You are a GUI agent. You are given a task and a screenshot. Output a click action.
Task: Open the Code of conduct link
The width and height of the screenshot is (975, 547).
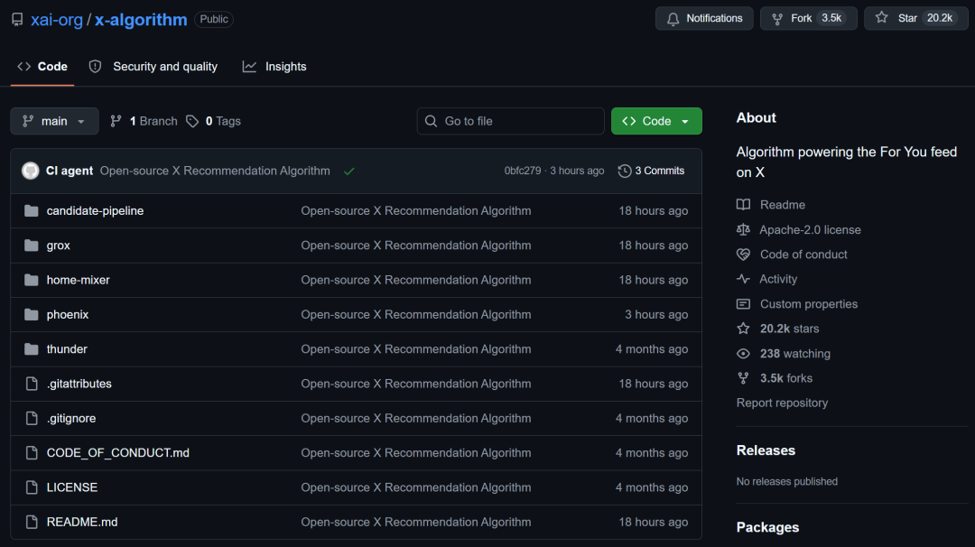pyautogui.click(x=803, y=255)
